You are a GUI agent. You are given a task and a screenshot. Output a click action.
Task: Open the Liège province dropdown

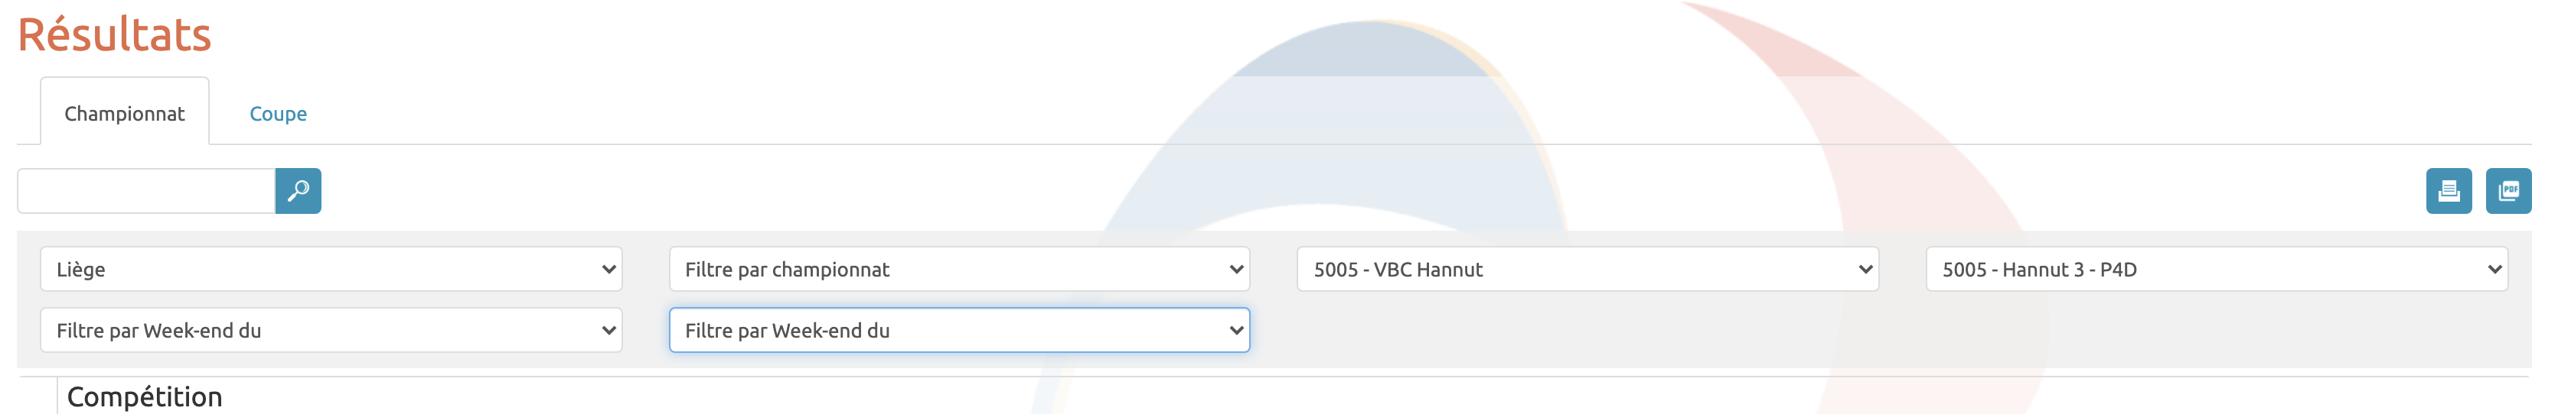pyautogui.click(x=318, y=270)
